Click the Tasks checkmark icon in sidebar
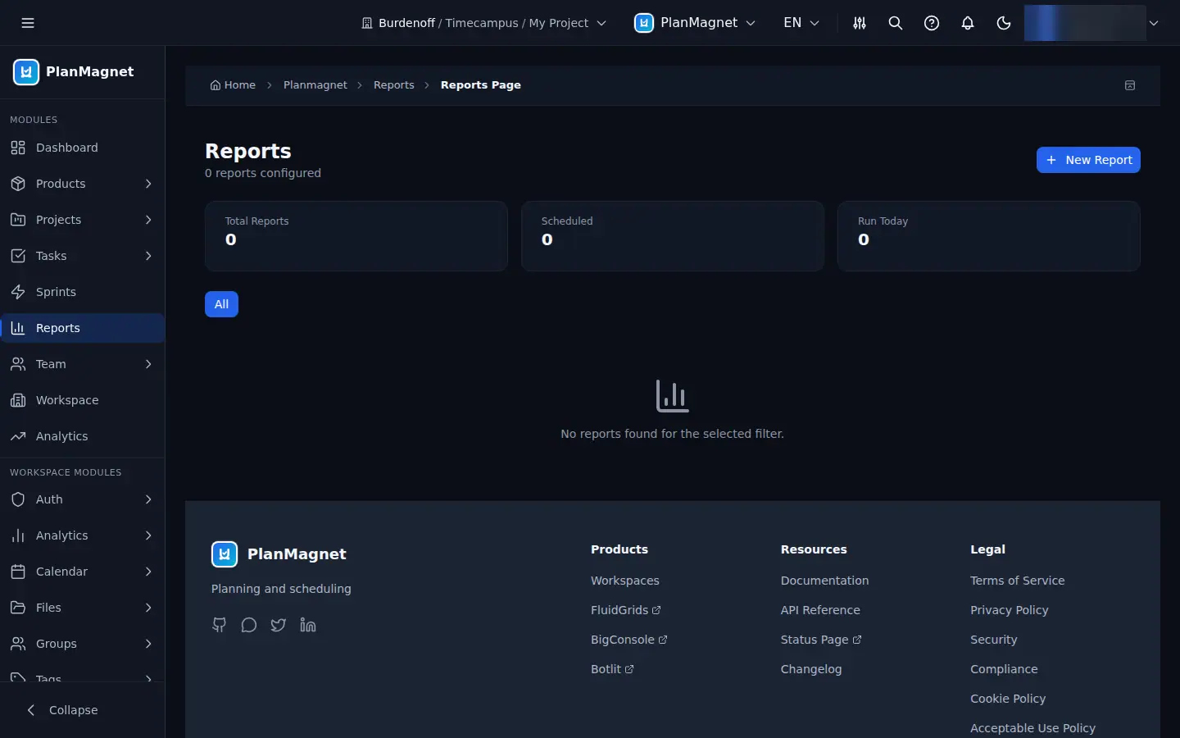 pyautogui.click(x=18, y=256)
